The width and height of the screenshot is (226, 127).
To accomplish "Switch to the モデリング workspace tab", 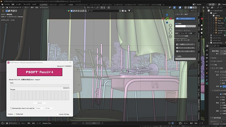I will pos(53,5).
